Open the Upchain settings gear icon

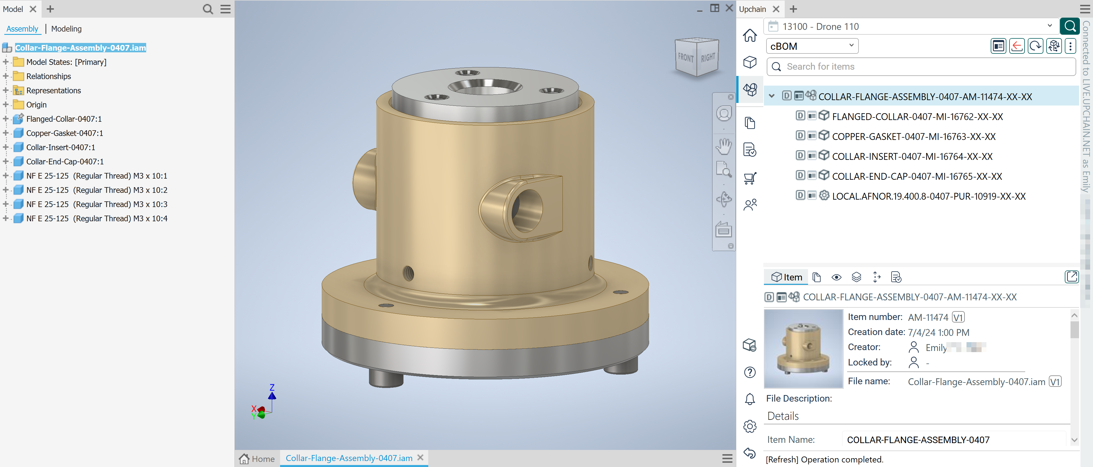[x=750, y=426]
